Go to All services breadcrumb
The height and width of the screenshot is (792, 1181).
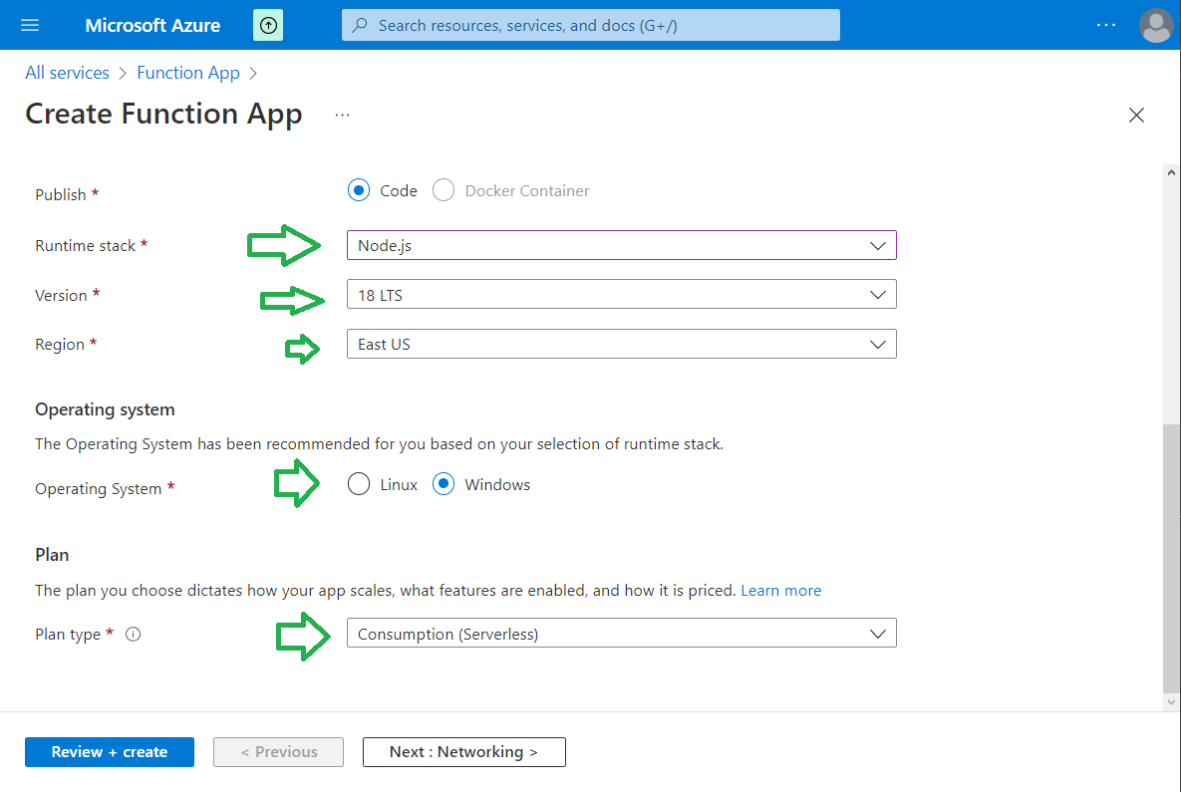click(67, 73)
